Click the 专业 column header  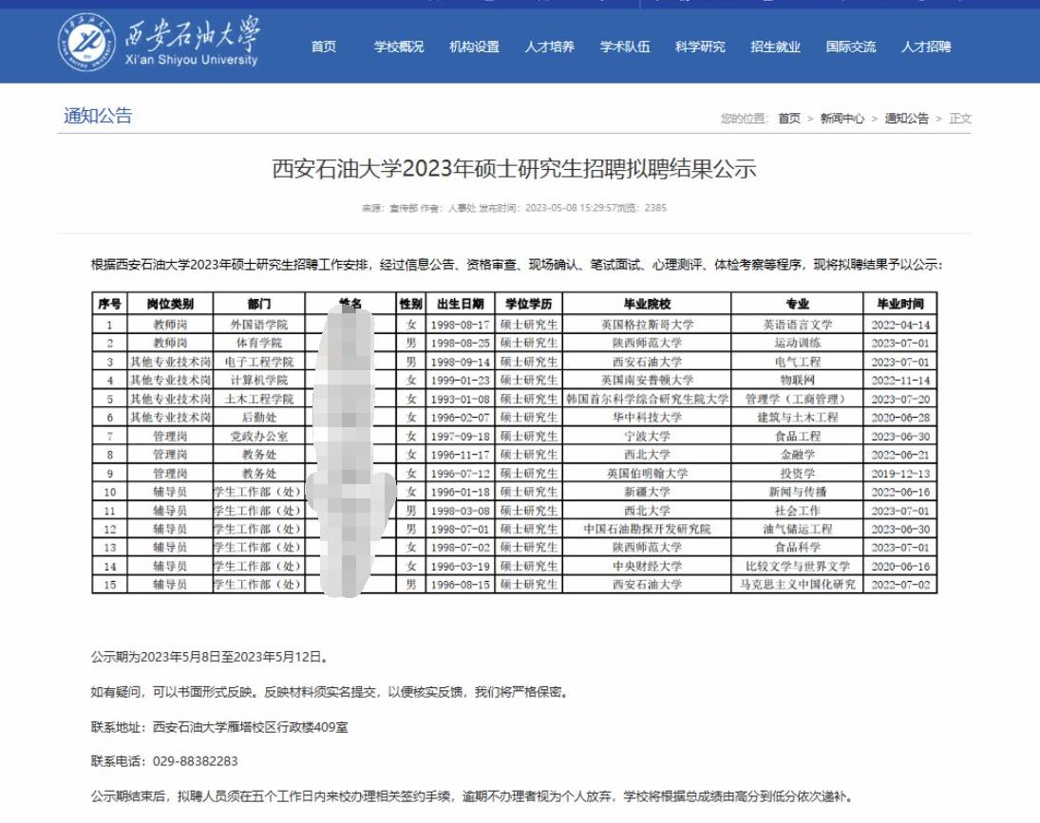[797, 304]
